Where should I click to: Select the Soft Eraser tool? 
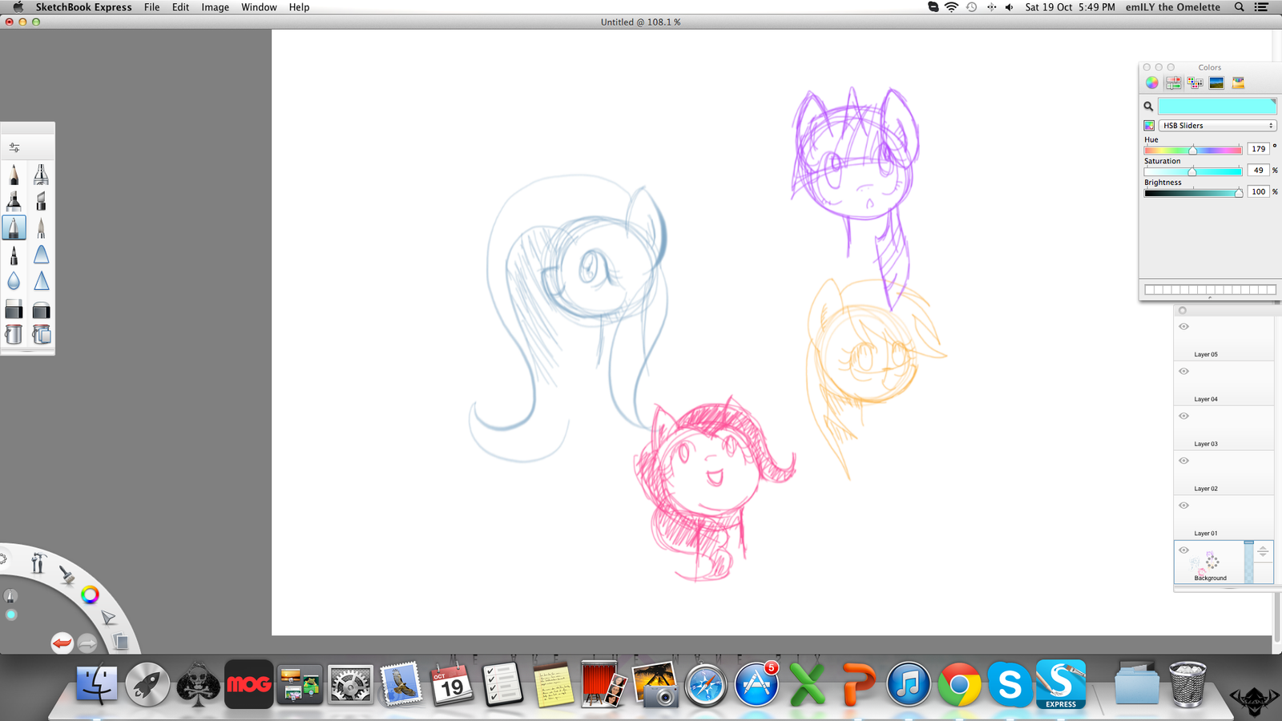(41, 310)
